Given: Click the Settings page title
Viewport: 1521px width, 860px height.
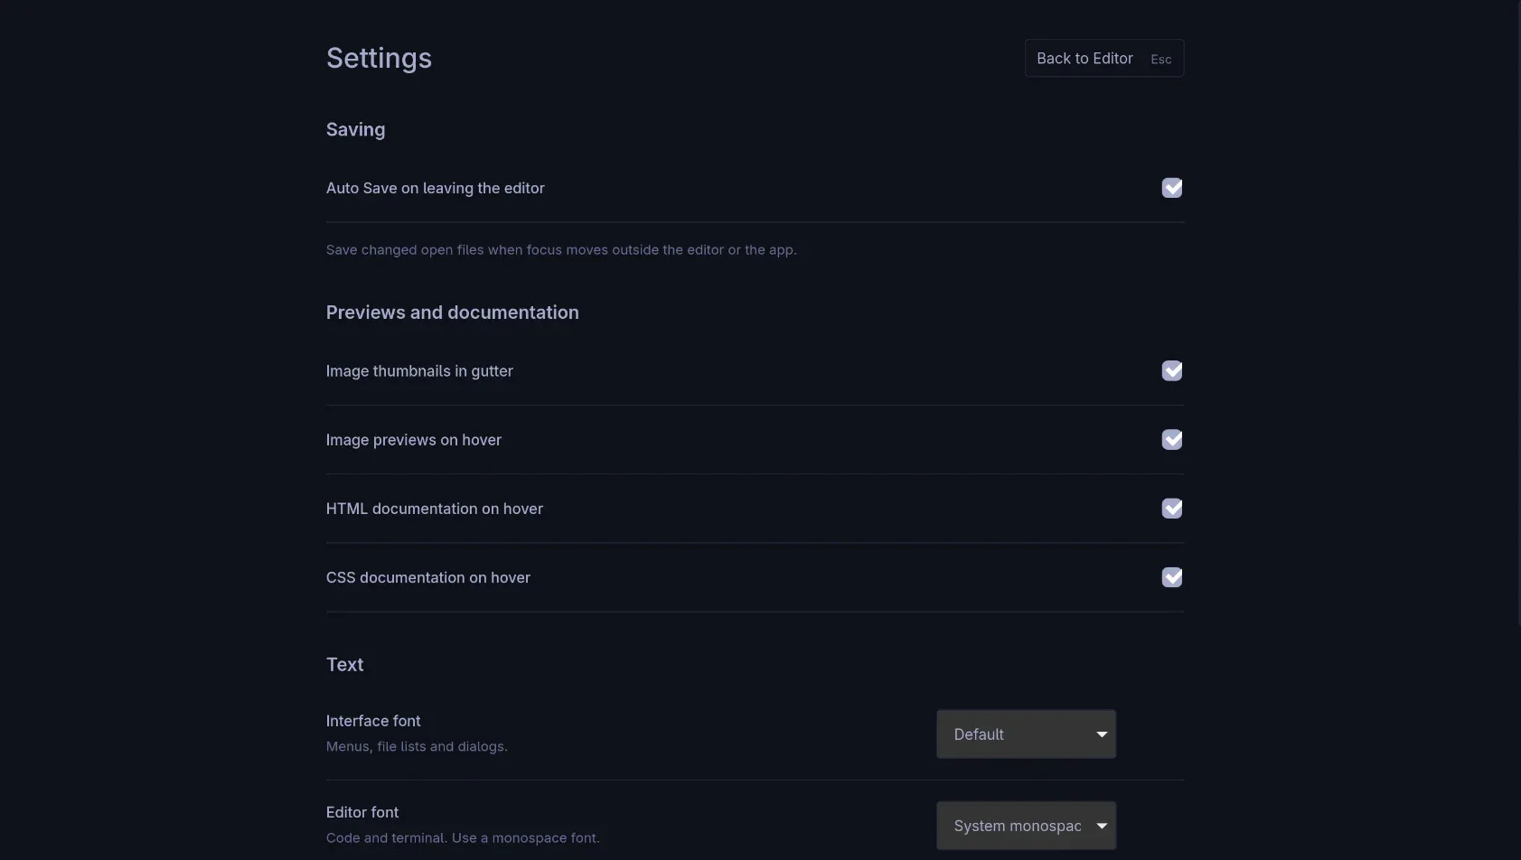Looking at the screenshot, I should [379, 58].
